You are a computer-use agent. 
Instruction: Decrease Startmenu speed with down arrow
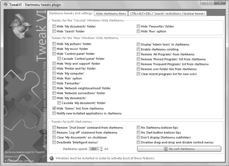(101, 150)
